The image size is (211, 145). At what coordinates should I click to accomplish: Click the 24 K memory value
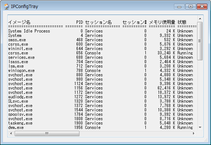[x=171, y=31]
